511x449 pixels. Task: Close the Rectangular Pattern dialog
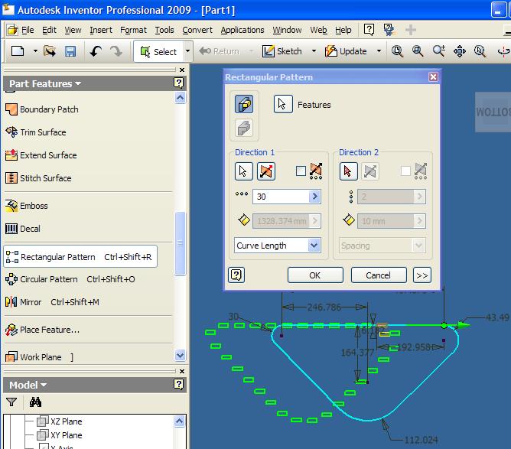click(x=433, y=77)
